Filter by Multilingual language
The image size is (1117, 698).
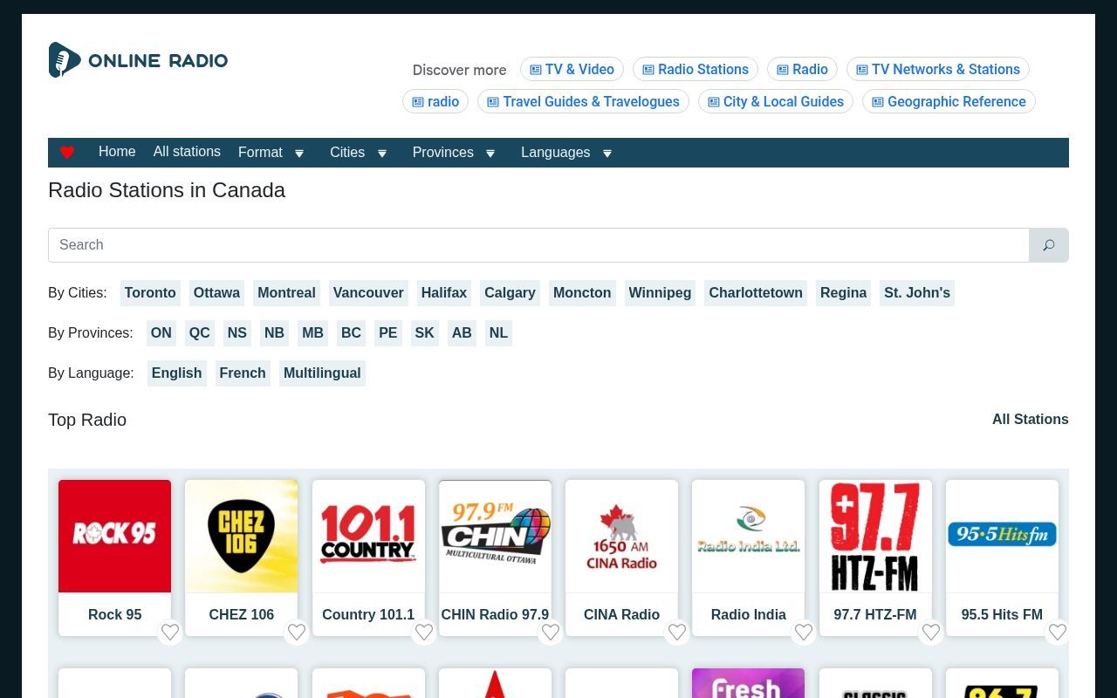(322, 373)
